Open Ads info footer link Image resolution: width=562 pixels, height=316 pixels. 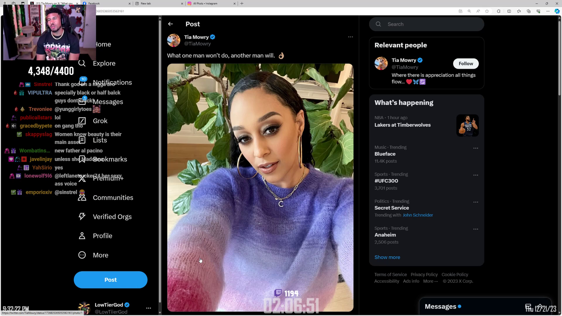411,281
